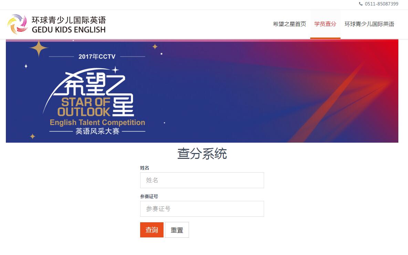Click the STAR OF OUTLOOK banner text
The image size is (408, 255).
[x=84, y=107]
